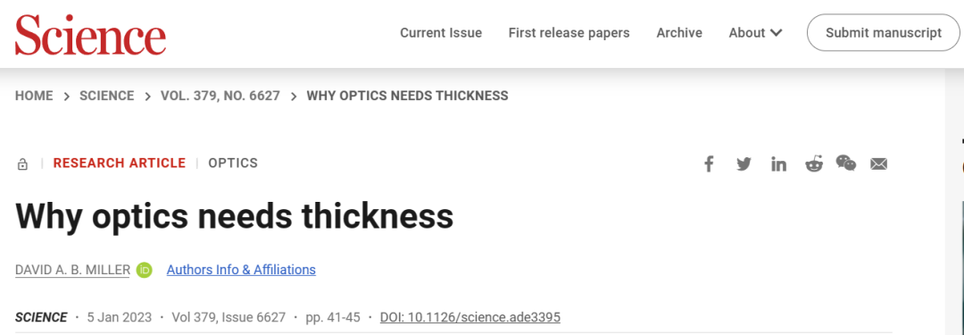964x335 pixels.
Task: Open Vol. 379, No. 6627 breadcrumb
Action: [220, 96]
